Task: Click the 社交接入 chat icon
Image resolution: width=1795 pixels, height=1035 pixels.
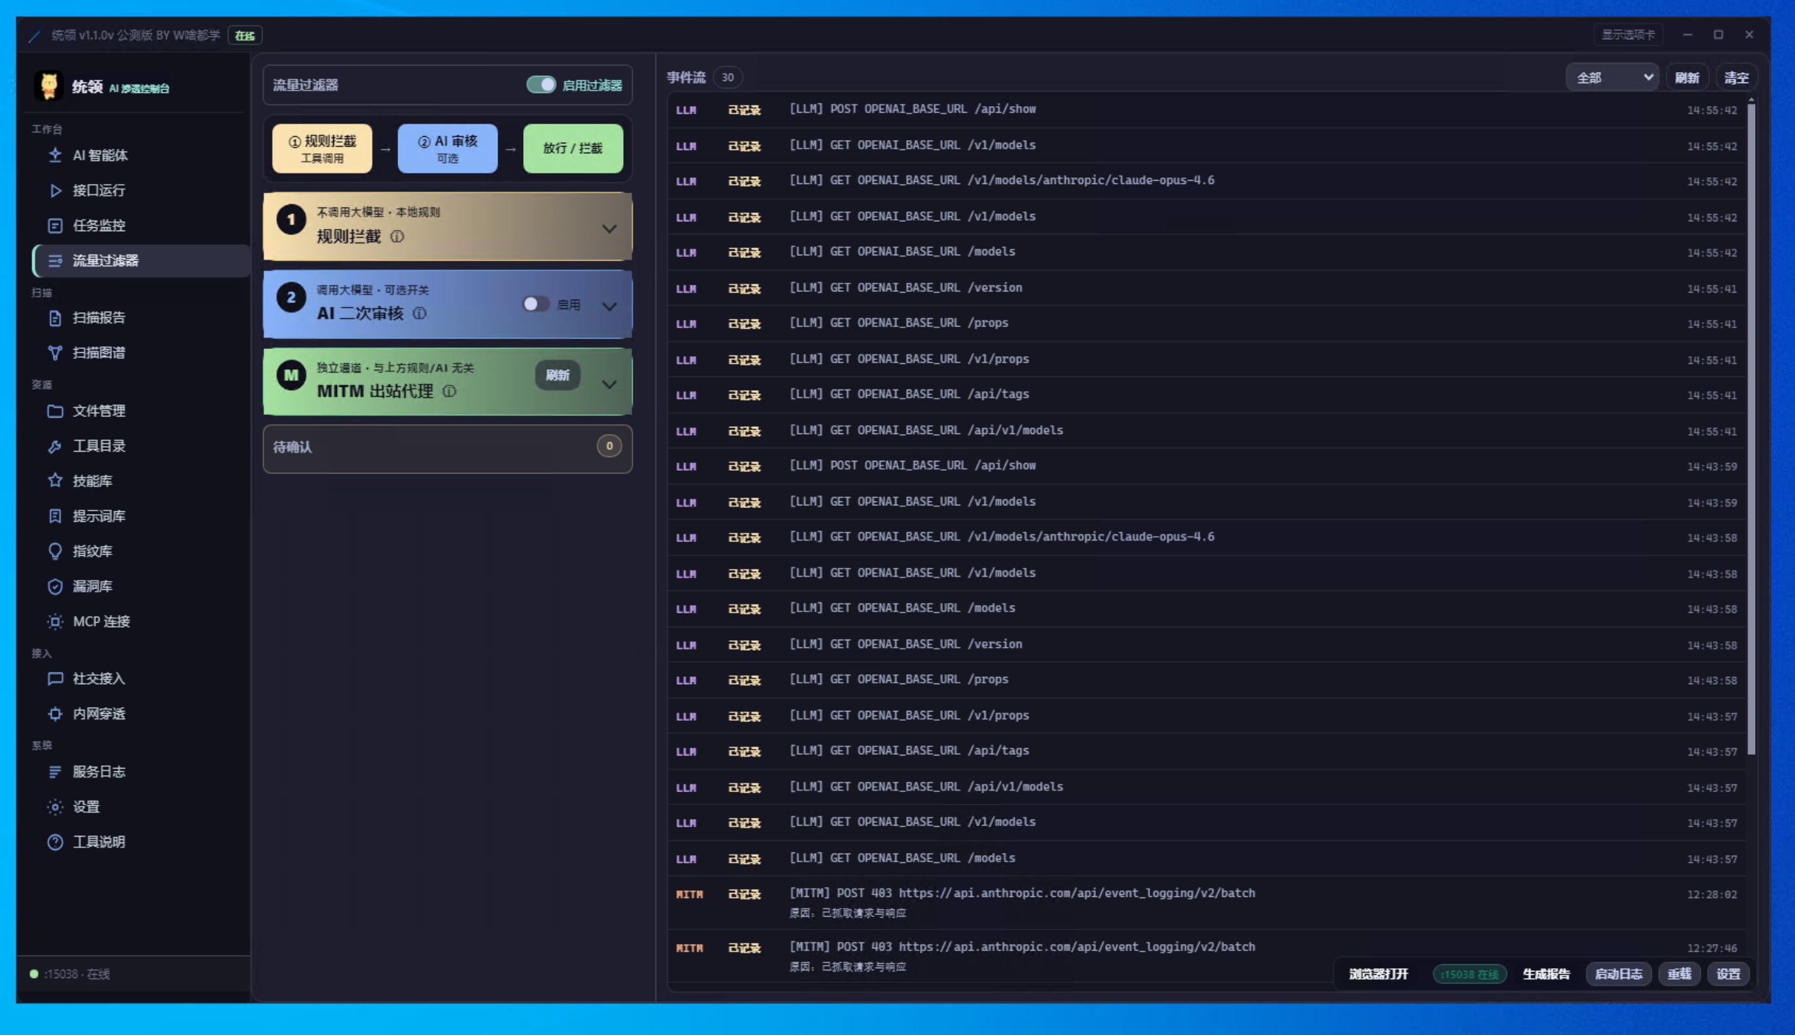Action: point(55,679)
